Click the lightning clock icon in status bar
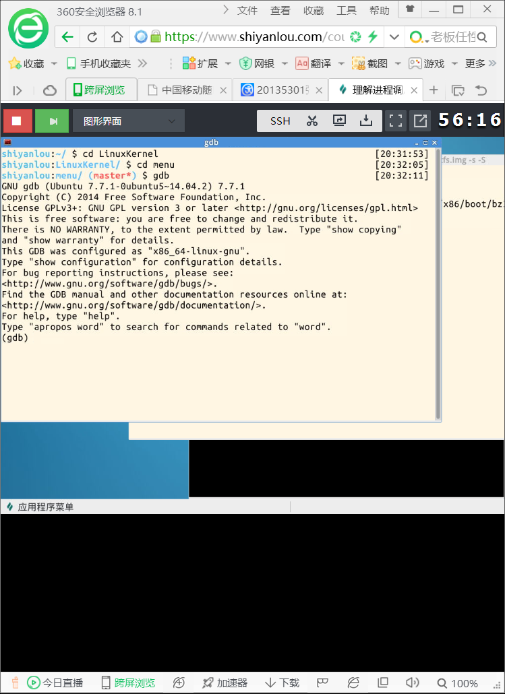505x694 pixels. tap(179, 683)
